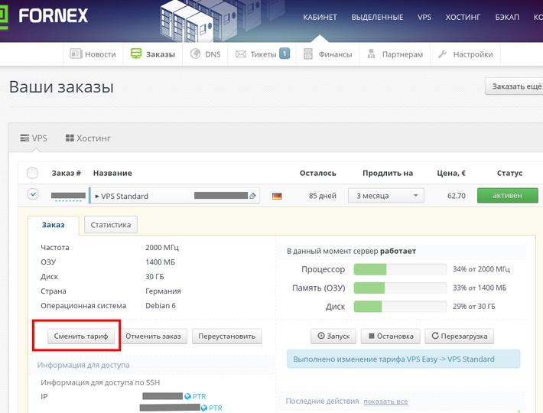Click the Цена, € column header
Image resolution: width=543 pixels, height=413 pixels.
pos(451,173)
